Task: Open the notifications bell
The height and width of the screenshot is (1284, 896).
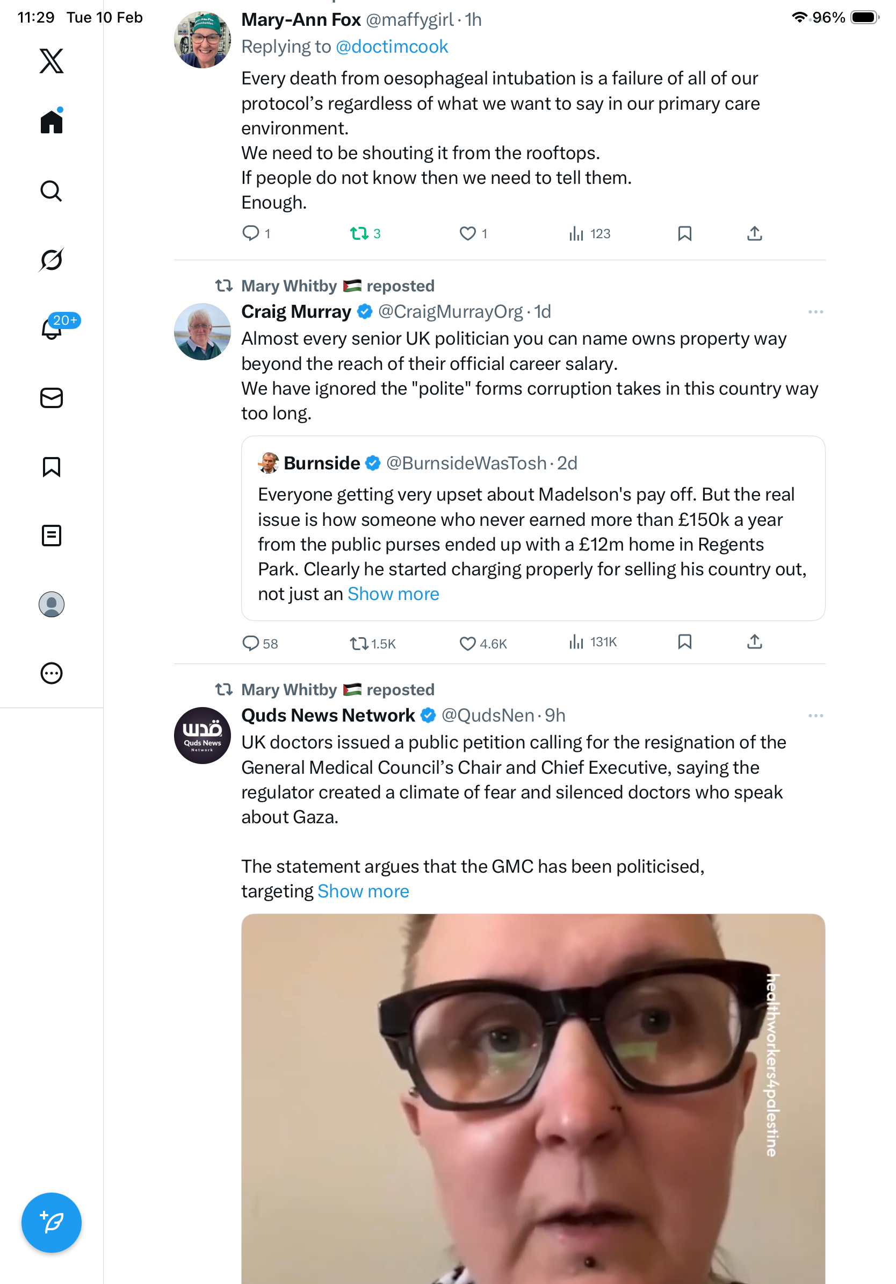Action: (52, 329)
